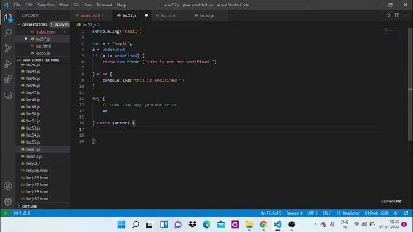Open the Help menu
Image resolution: width=413 pixels, height=232 pixels.
pyautogui.click(x=121, y=5)
